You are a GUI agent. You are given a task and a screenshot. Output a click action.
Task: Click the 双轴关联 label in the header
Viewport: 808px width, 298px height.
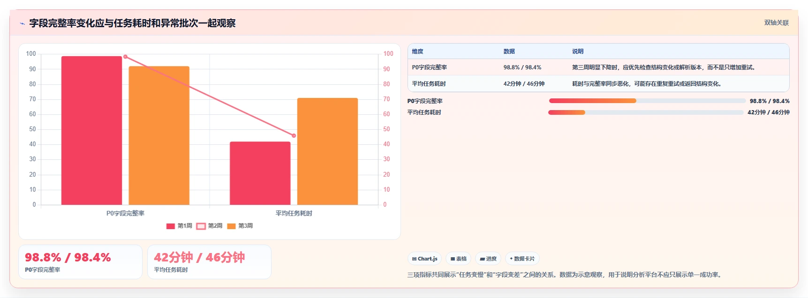[776, 22]
